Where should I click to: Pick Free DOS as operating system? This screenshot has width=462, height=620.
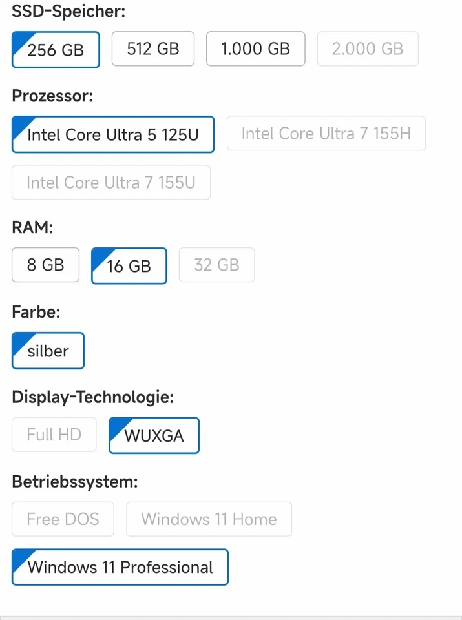[62, 519]
